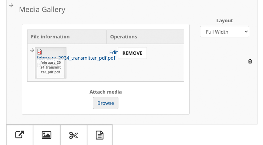Remove the attached transmitter PDF
This screenshot has height=145, width=263.
(x=132, y=53)
